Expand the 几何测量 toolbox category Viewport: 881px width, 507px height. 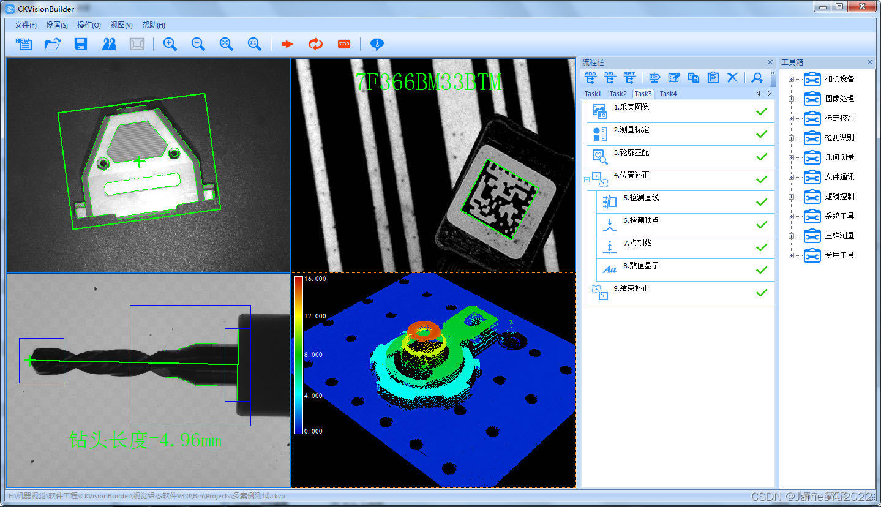click(791, 157)
